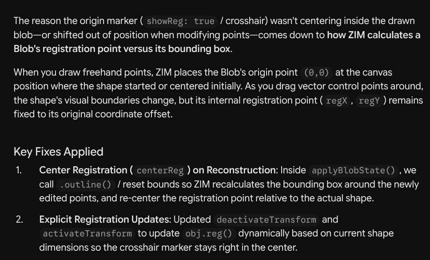Click Explicit Registration Updates bold title
Screen dimensions: 430x260
[104, 220]
